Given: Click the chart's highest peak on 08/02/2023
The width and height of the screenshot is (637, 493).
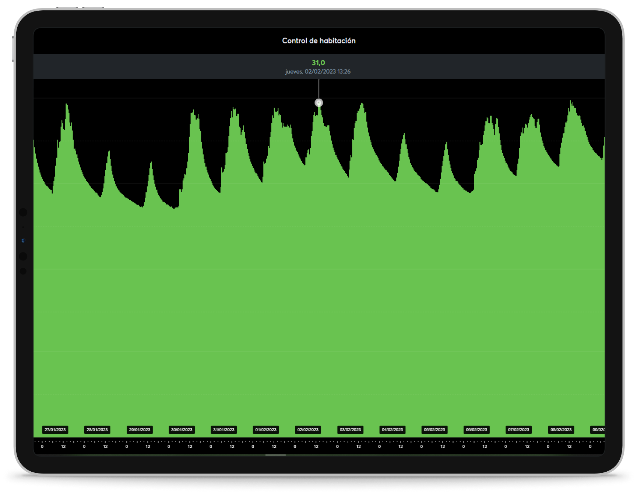Looking at the screenshot, I should pyautogui.click(x=571, y=102).
